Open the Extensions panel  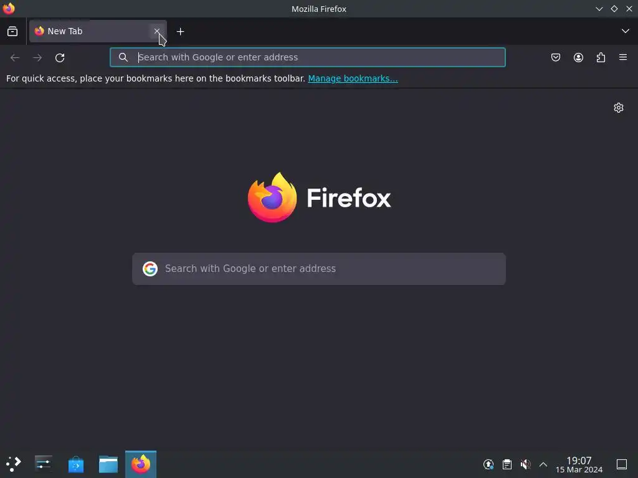click(x=601, y=58)
